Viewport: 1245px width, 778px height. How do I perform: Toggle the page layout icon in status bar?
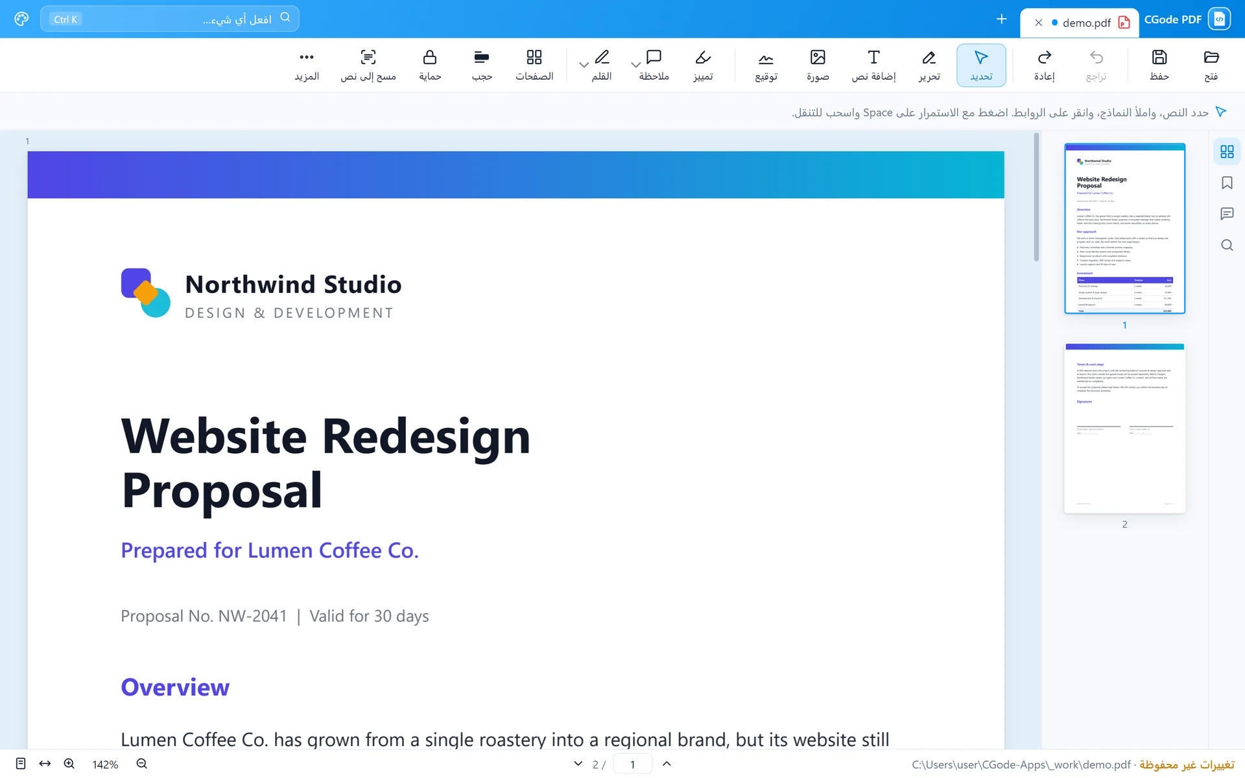point(21,764)
